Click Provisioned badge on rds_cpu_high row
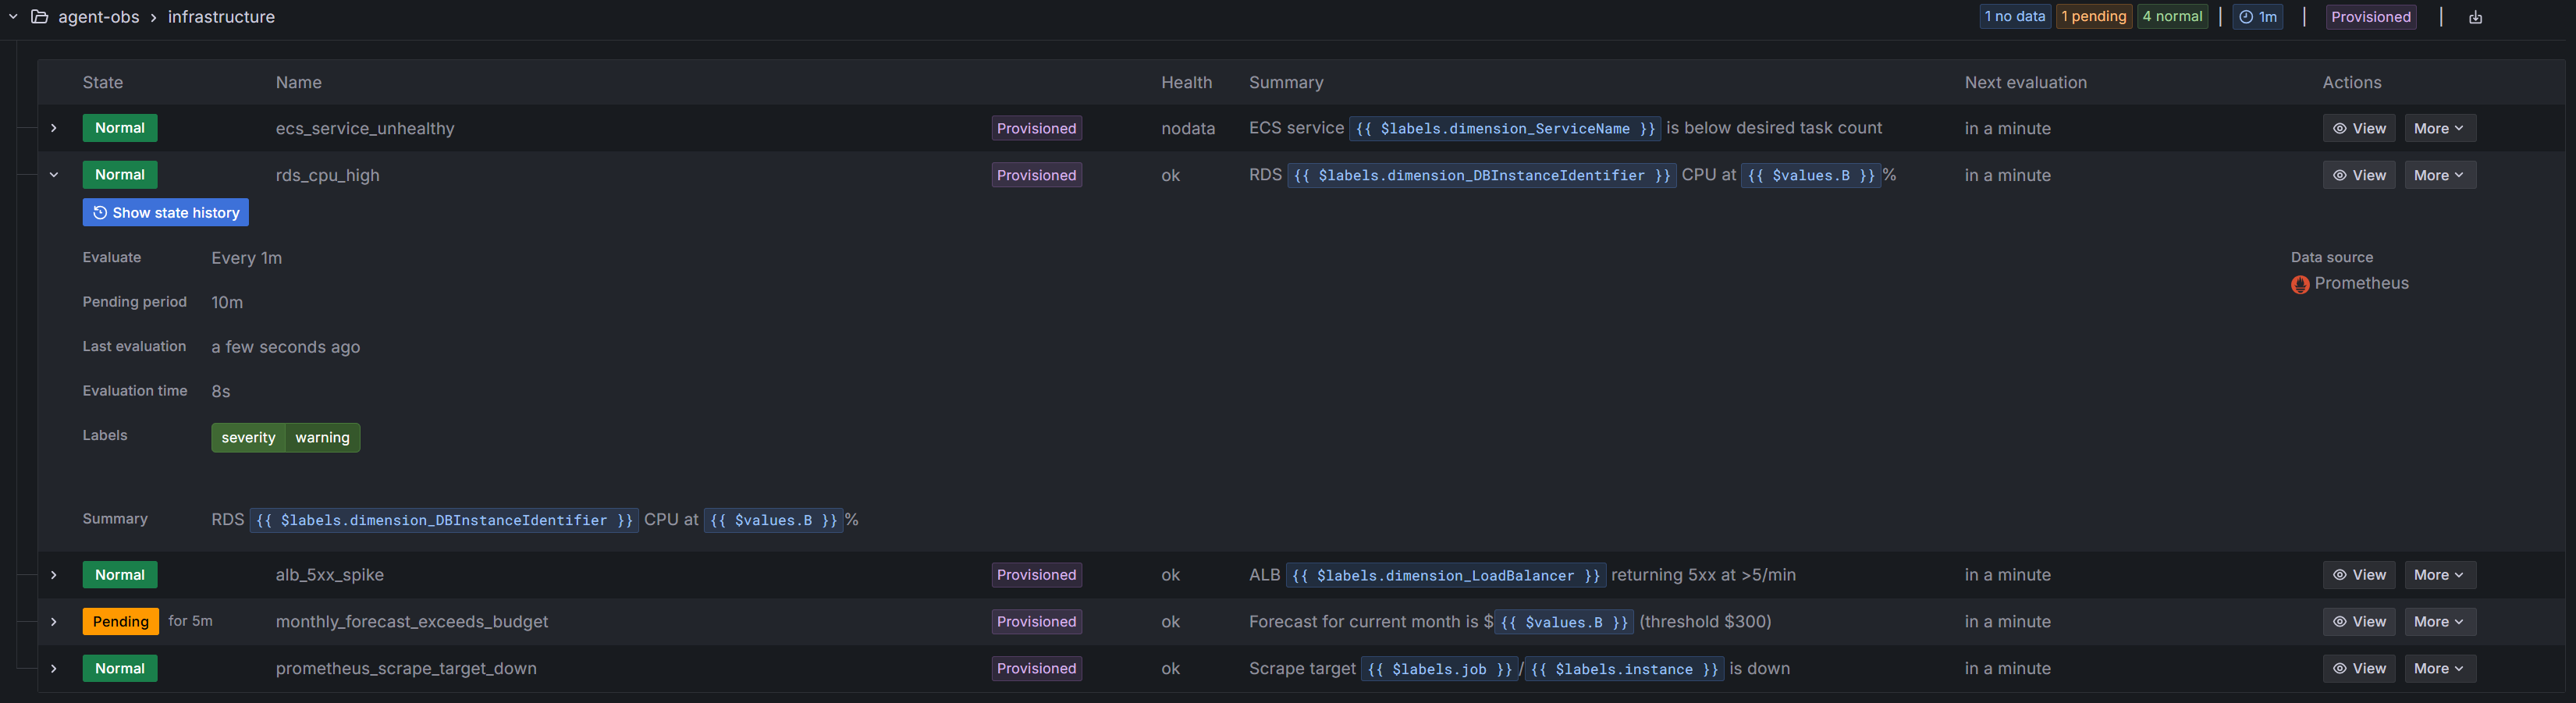The width and height of the screenshot is (2576, 703). [1036, 175]
